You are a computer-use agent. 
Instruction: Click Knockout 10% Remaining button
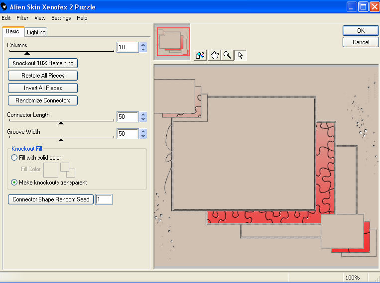coord(43,63)
